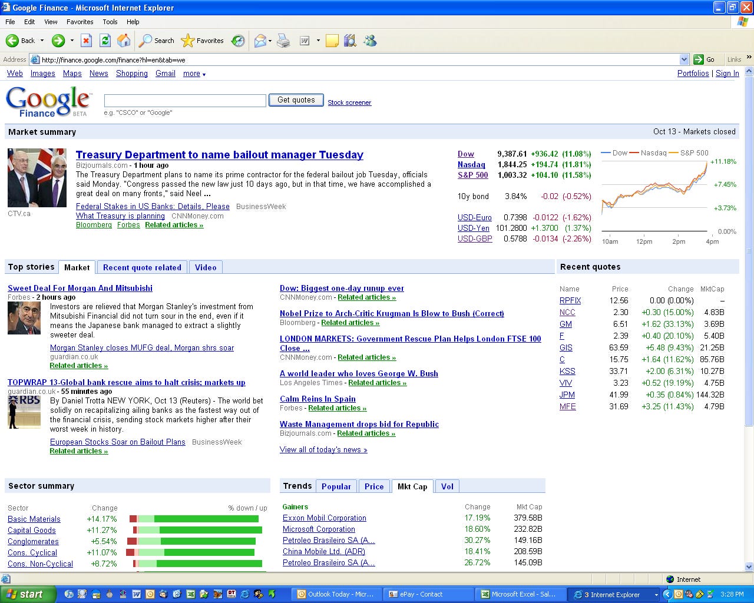Screen dimensions: 754x603
Task: Open the Dow index link
Action: click(466, 154)
